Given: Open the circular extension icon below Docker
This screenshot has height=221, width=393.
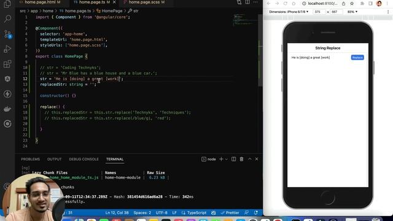Looking at the screenshot, I should click(x=7, y=124).
